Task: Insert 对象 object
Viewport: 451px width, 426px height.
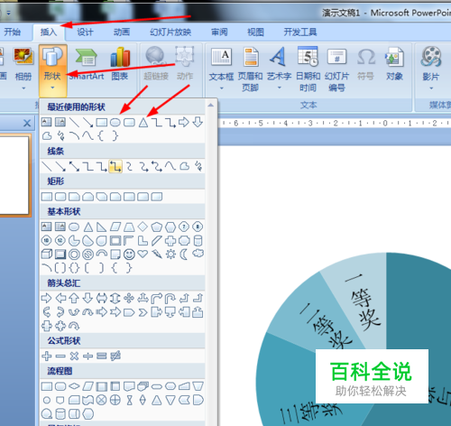Action: click(394, 64)
